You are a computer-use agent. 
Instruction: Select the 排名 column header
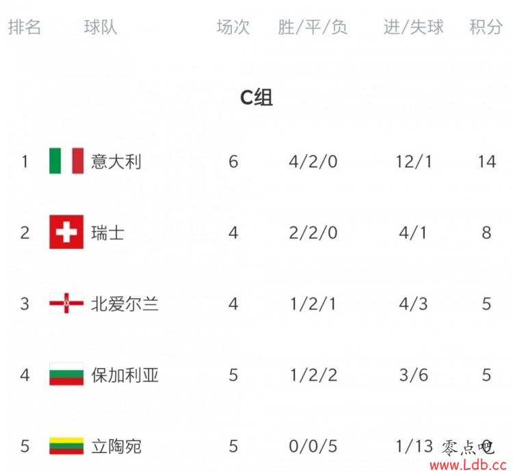tap(25, 27)
